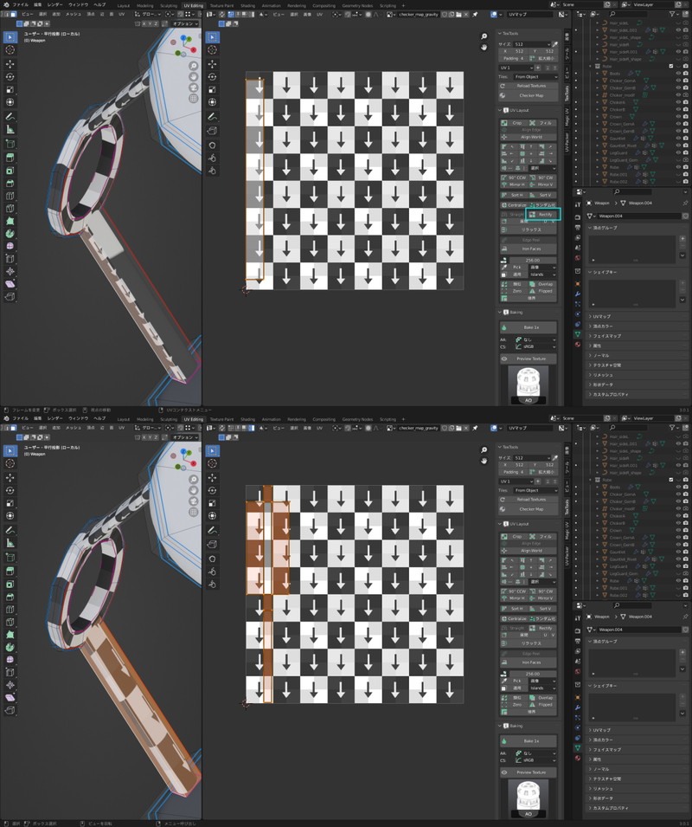
Task: Click X 512 size field in upper TexTools
Action: coord(514,51)
